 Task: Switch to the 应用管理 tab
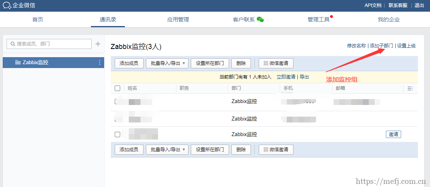pos(178,19)
